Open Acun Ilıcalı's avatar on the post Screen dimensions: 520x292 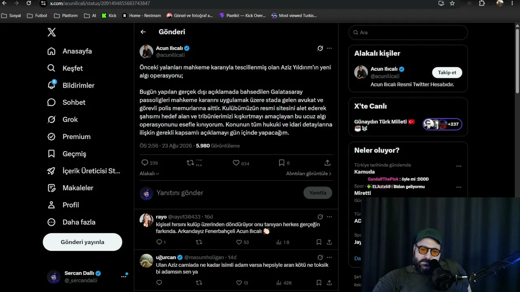(146, 52)
